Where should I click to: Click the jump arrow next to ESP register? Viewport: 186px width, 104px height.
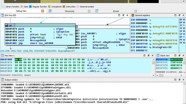[x=150, y=44]
